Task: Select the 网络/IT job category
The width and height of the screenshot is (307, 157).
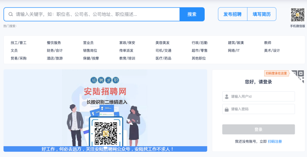Action: pos(234,51)
